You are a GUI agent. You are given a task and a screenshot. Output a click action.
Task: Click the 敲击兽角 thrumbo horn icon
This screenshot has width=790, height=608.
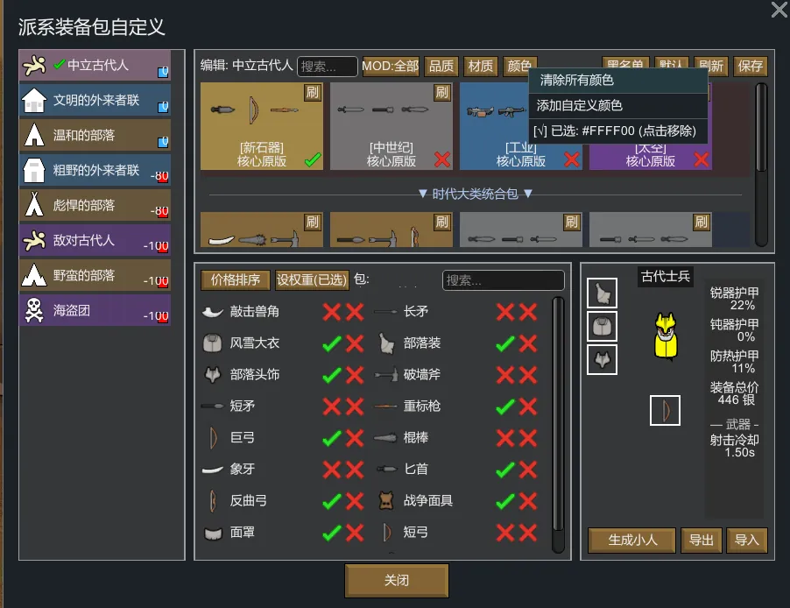point(212,311)
